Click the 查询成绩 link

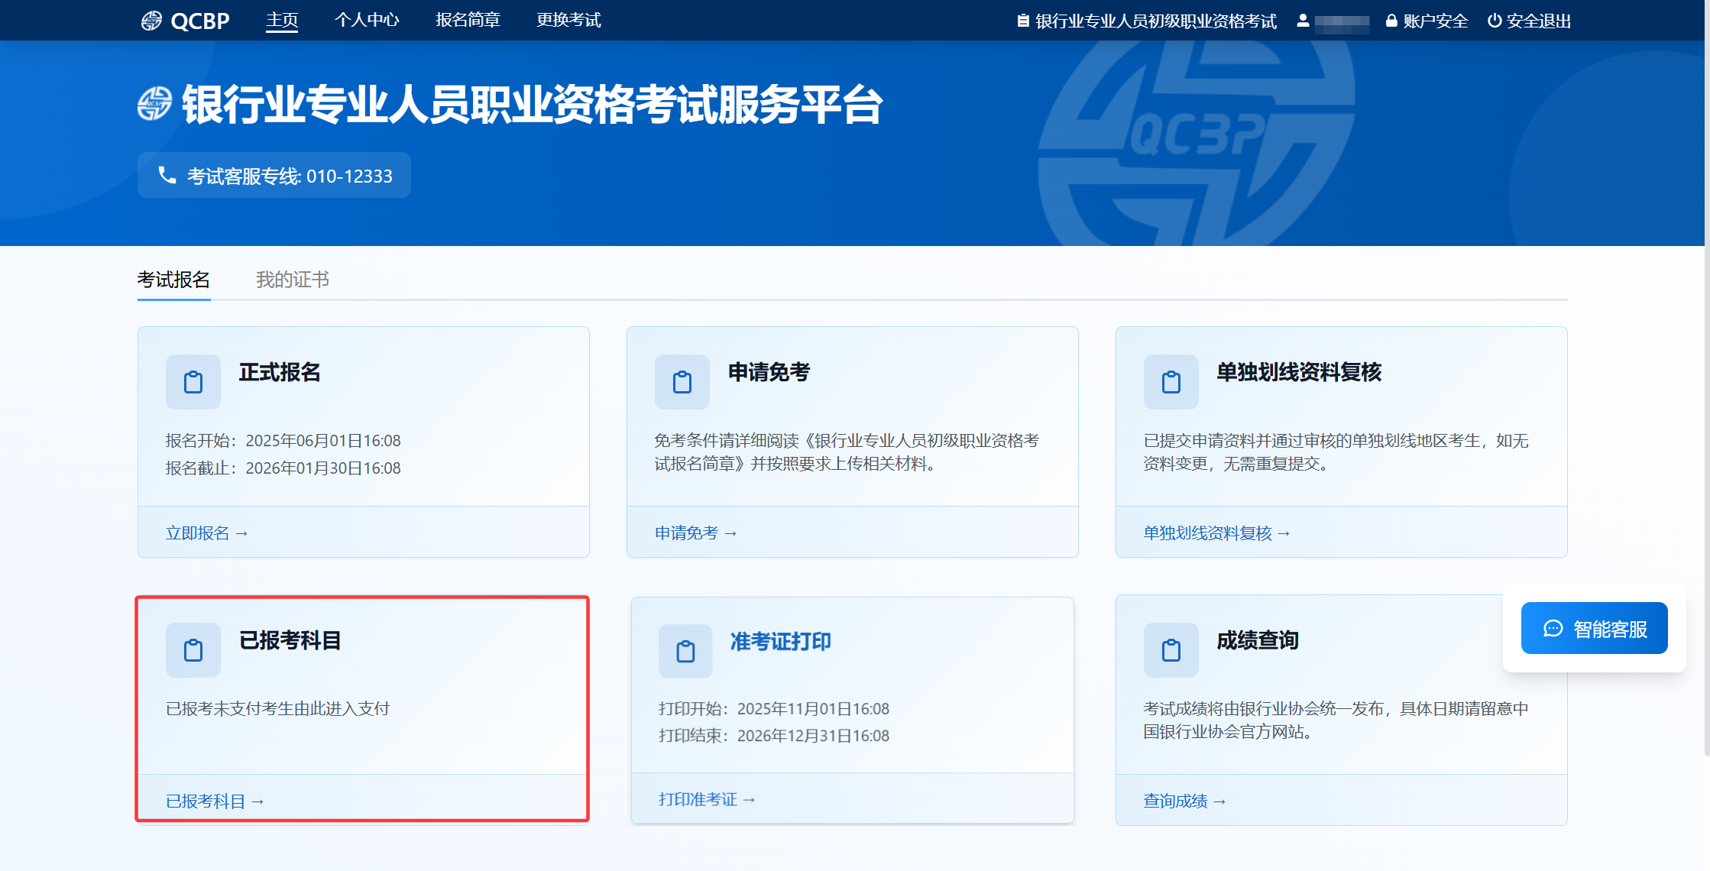1184,801
